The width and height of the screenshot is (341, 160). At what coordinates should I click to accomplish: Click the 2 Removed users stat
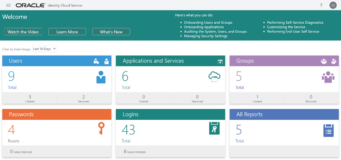[84, 98]
